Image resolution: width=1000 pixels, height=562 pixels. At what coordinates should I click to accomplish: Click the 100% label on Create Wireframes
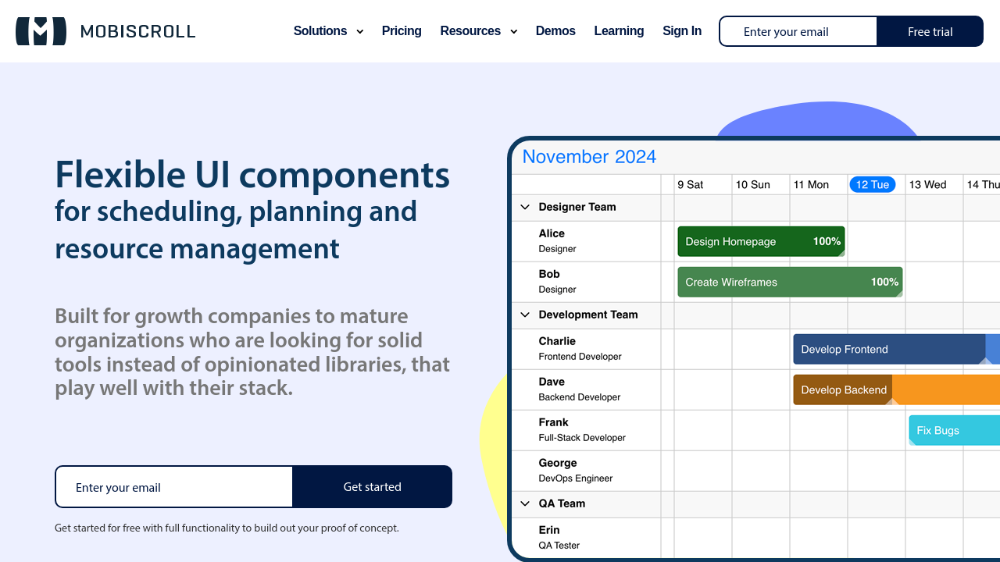coord(884,282)
